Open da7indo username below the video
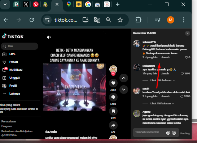This screenshot has width=197, height=143. 51,132
